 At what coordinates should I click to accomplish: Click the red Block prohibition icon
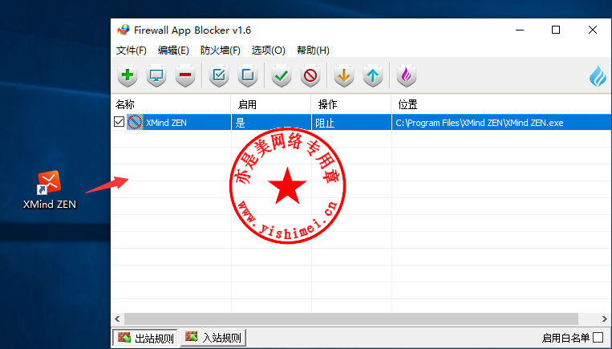(x=310, y=75)
